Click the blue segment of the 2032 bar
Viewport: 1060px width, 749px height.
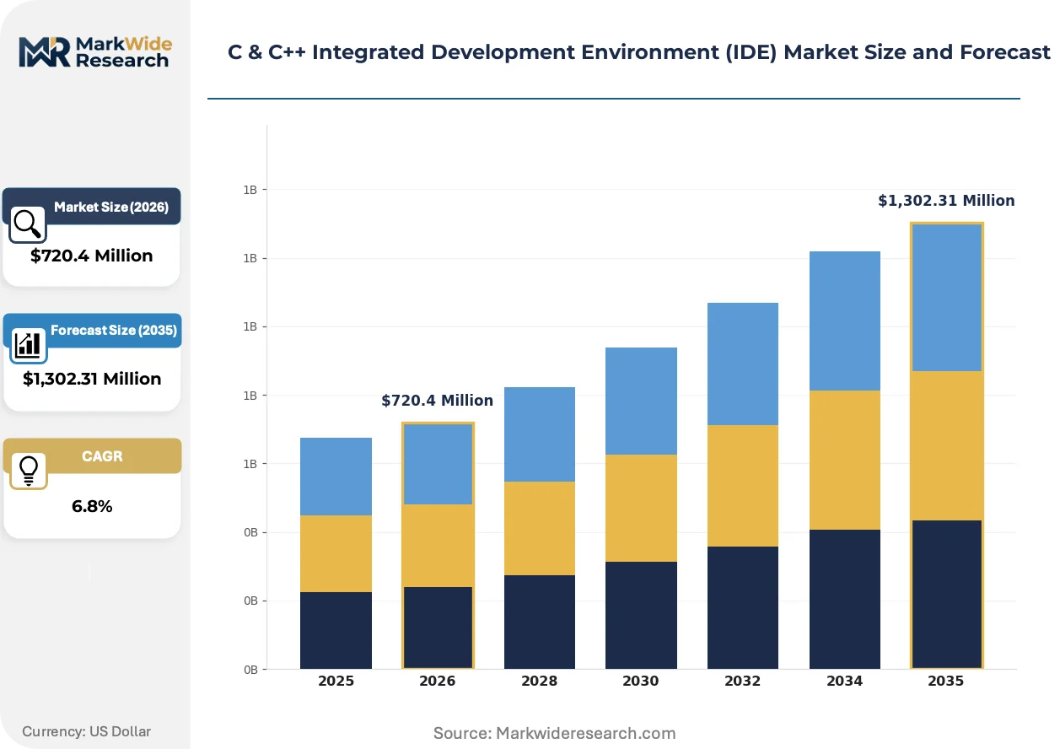pos(742,364)
